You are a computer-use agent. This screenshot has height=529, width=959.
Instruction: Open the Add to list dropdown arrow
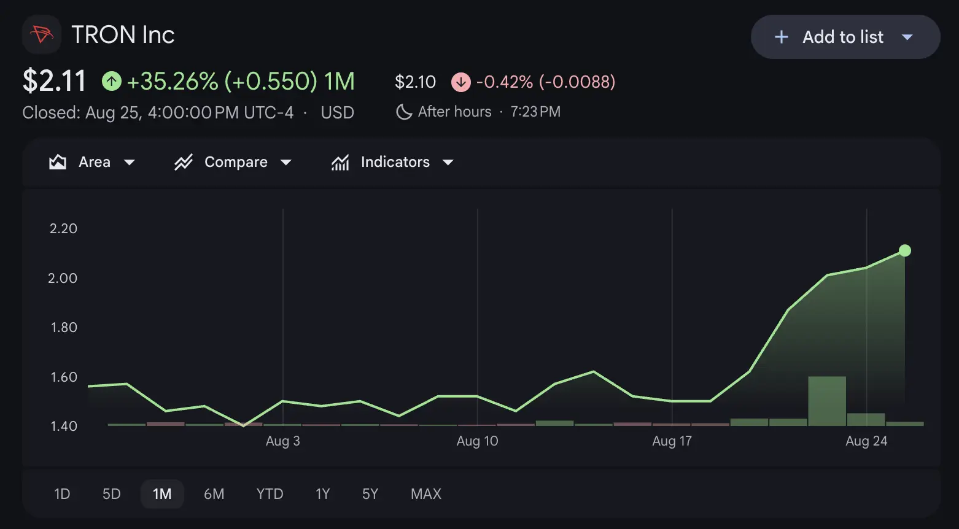point(907,37)
